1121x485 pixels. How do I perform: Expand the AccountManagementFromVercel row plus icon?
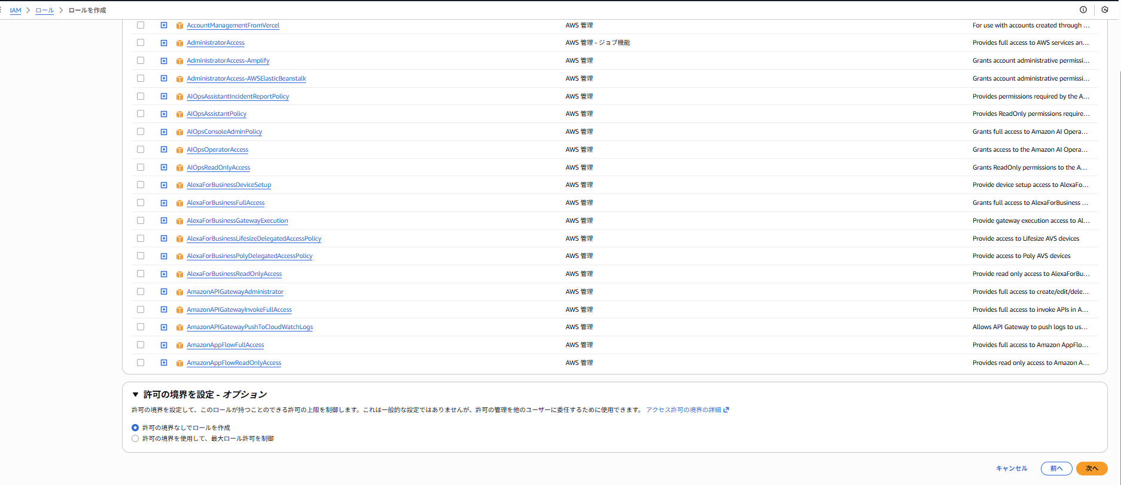point(164,25)
